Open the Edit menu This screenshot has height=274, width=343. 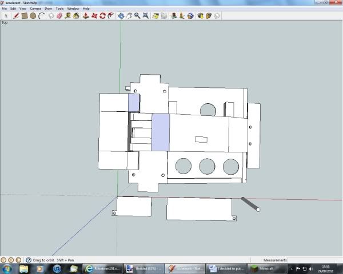(x=13, y=9)
